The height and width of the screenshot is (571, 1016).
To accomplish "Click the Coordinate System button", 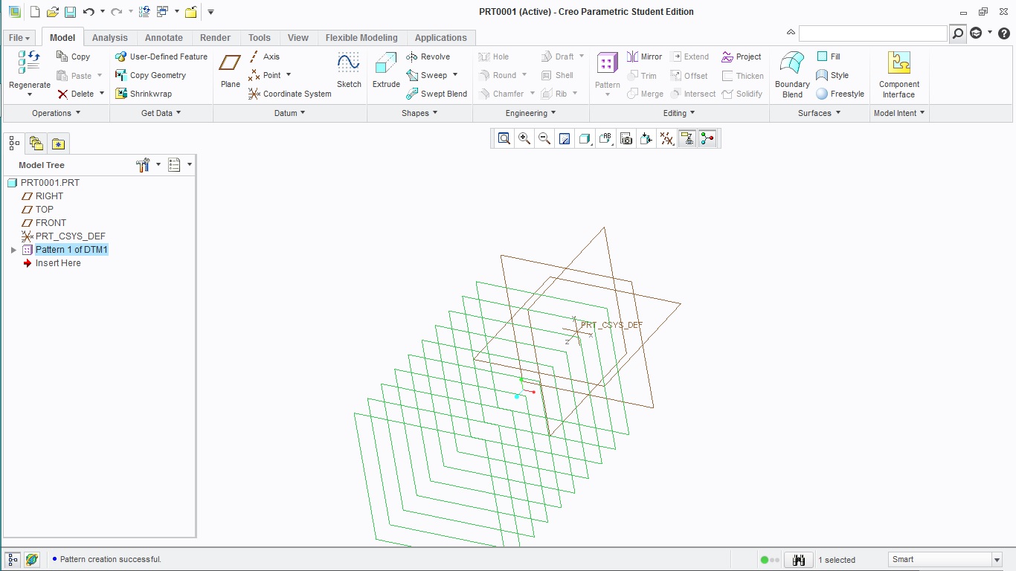I will (289, 94).
